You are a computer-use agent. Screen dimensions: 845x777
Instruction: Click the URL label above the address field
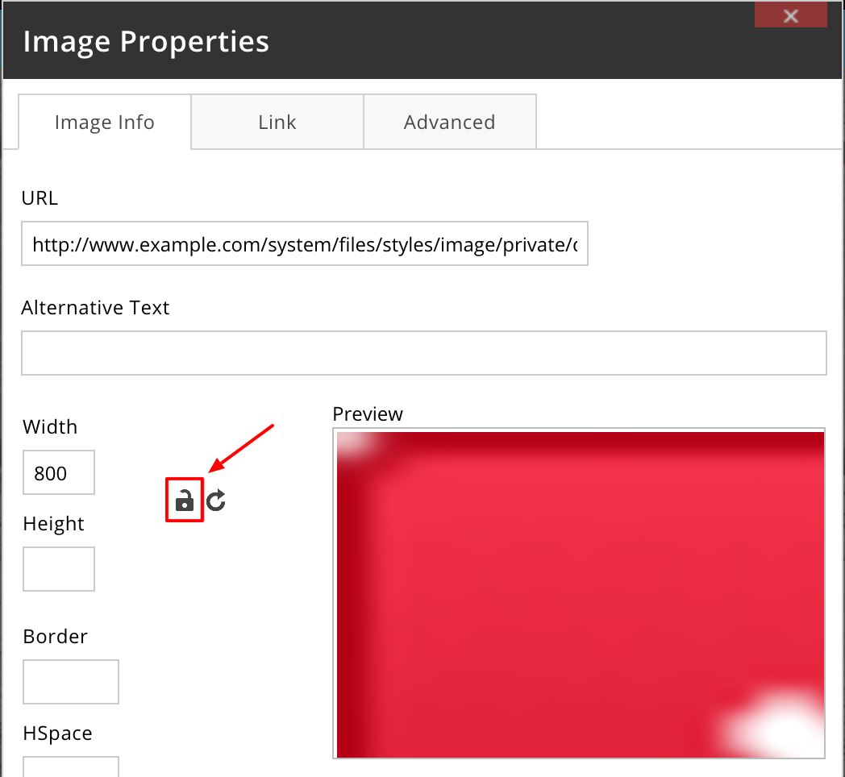40,198
